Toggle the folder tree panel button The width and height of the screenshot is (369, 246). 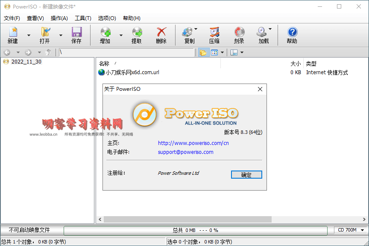tap(202, 52)
